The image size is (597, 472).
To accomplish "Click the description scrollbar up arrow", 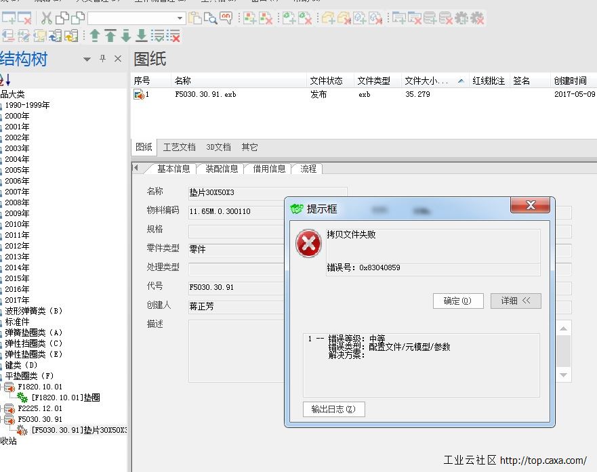I will [564, 328].
